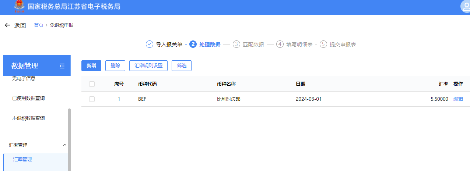Open 不退税数据查询 in sidebar
The image size is (470, 171).
28,118
